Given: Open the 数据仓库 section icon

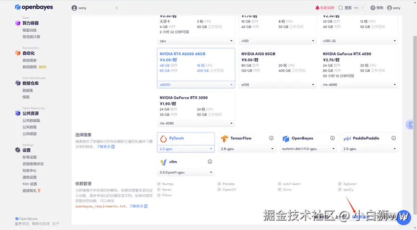Looking at the screenshot, I should [17, 83].
